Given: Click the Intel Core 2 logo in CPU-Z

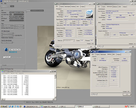Looking at the screenshot, I should [x=89, y=13].
